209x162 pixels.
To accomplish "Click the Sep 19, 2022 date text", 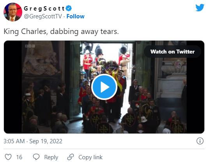I will (46, 141).
